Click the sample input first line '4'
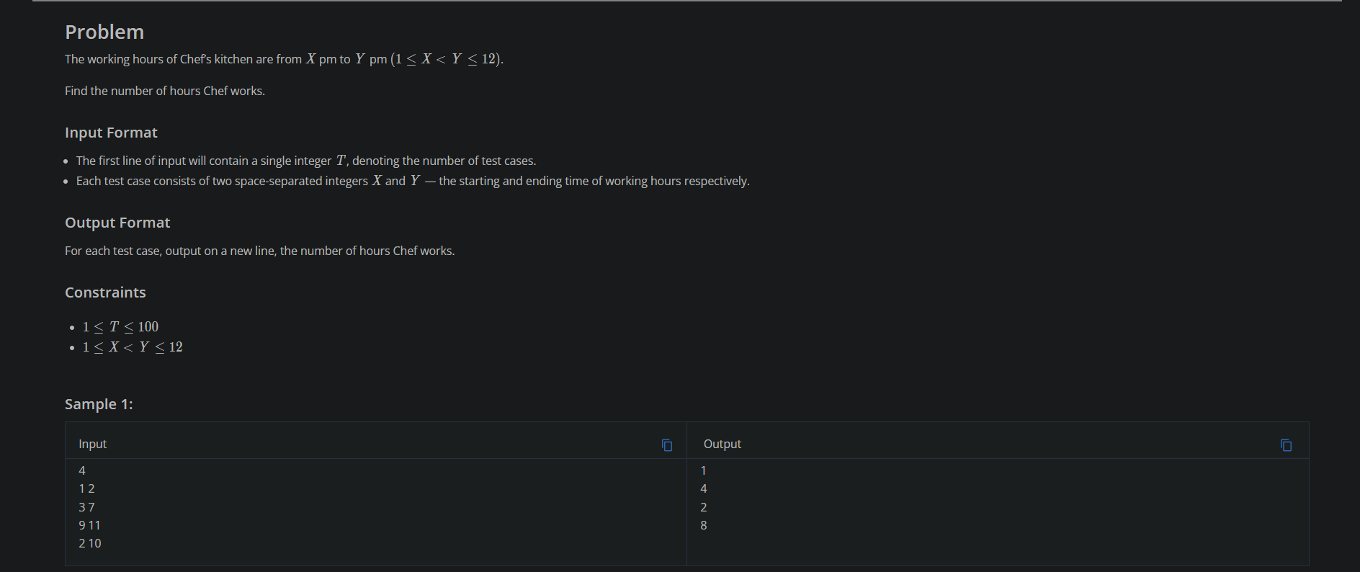Viewport: 1360px width, 572px height. coord(82,470)
